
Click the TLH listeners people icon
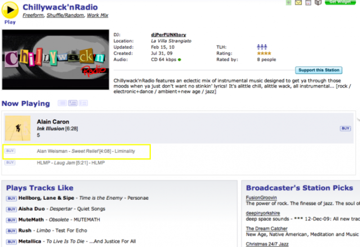[x=262, y=47]
